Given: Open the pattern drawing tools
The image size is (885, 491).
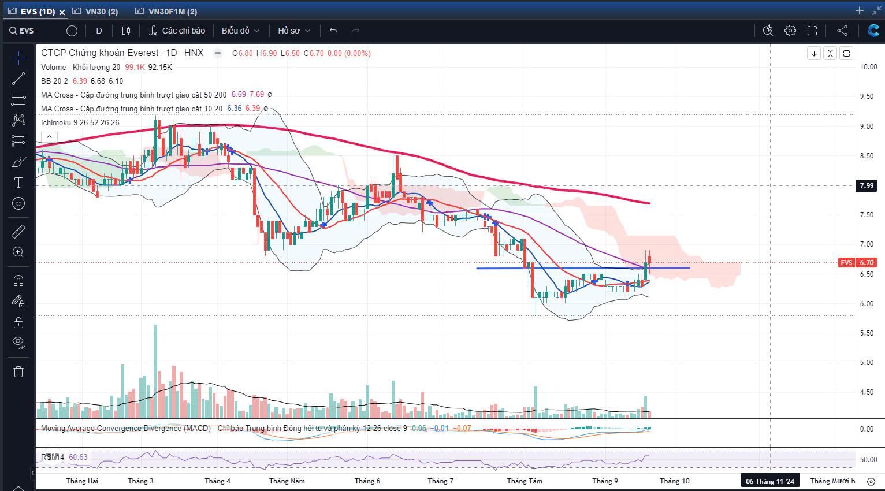Looking at the screenshot, I should pyautogui.click(x=18, y=120).
